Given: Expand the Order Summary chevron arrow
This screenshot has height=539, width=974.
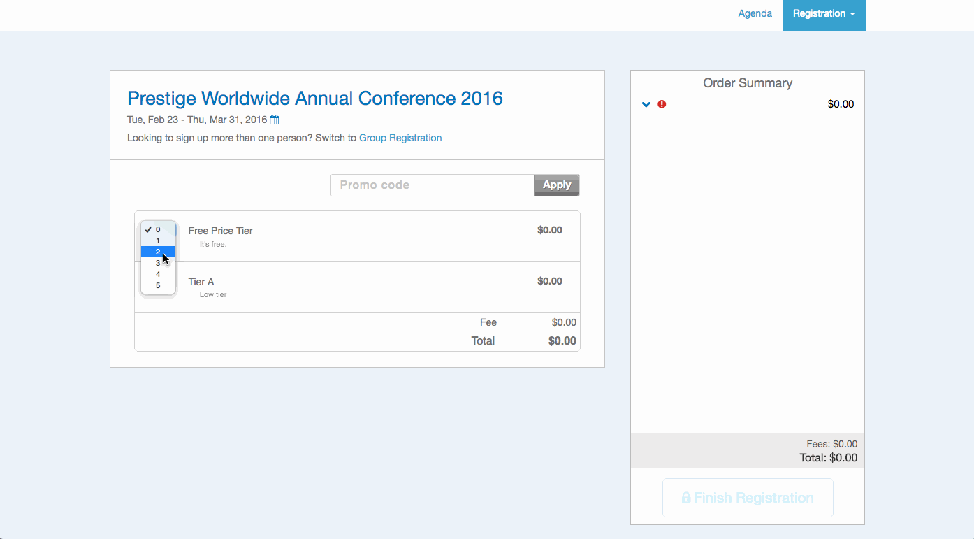Looking at the screenshot, I should pyautogui.click(x=646, y=105).
